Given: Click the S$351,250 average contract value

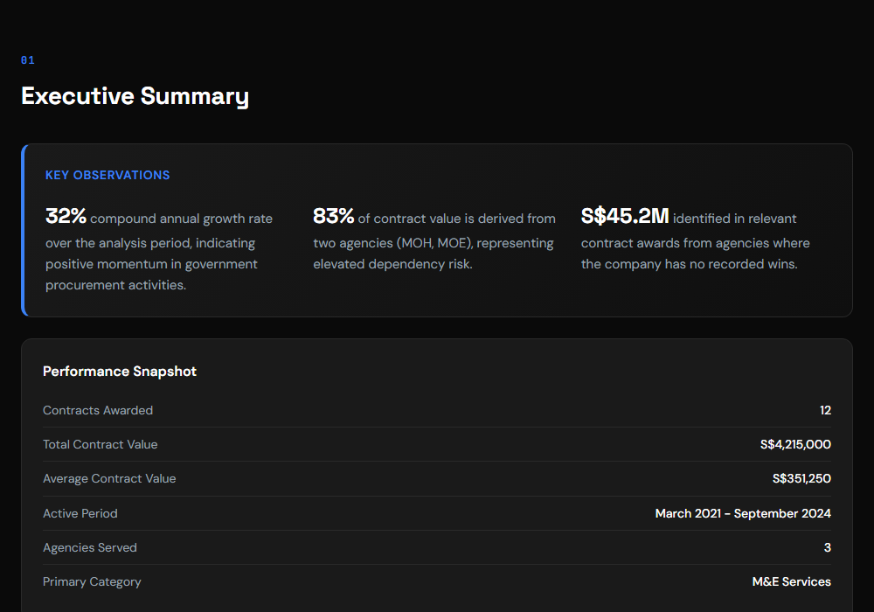Looking at the screenshot, I should [x=801, y=478].
